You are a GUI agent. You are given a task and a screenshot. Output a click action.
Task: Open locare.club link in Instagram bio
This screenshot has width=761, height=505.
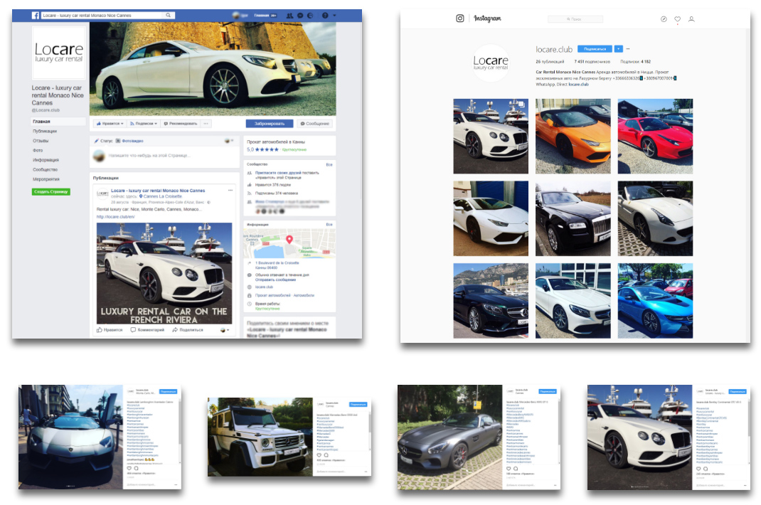[x=578, y=85]
